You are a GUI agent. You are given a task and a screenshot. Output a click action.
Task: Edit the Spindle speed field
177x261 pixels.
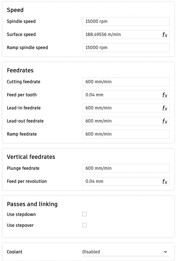point(126,21)
